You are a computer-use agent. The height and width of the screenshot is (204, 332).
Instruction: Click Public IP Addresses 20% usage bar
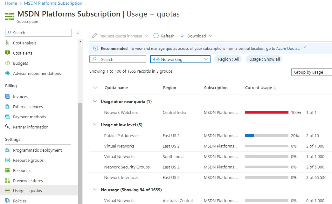click(266, 135)
